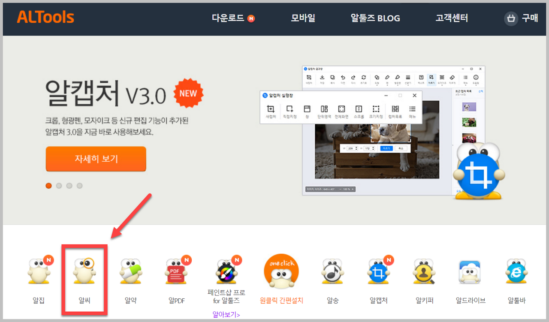Click the shopping basket 구매 icon
Screen dimensions: 549x322
(511, 18)
